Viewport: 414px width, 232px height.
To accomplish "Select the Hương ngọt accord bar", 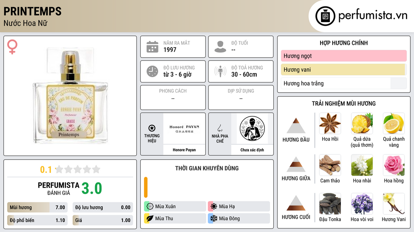I will [344, 56].
